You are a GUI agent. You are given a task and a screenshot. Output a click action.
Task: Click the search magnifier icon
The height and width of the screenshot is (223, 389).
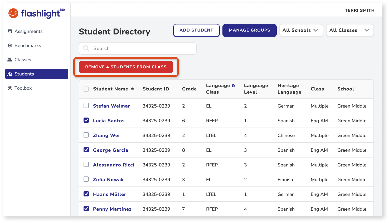(x=86, y=48)
